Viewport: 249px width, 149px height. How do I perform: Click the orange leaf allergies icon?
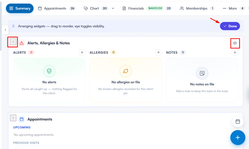[x=126, y=71]
